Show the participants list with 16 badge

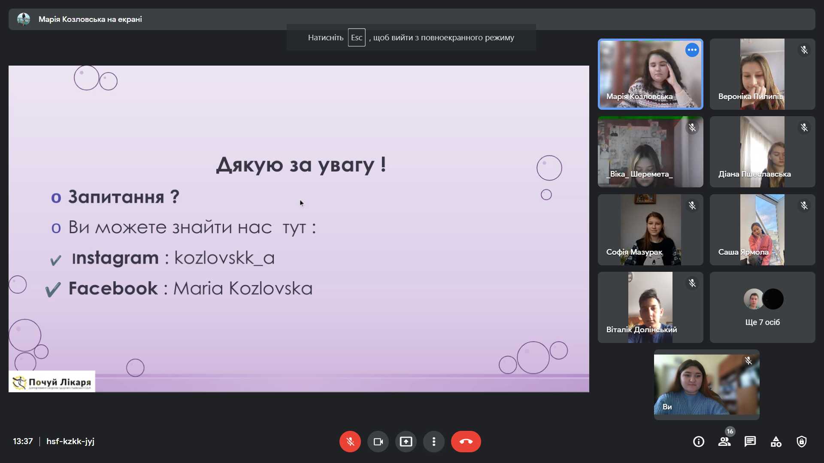tap(724, 442)
